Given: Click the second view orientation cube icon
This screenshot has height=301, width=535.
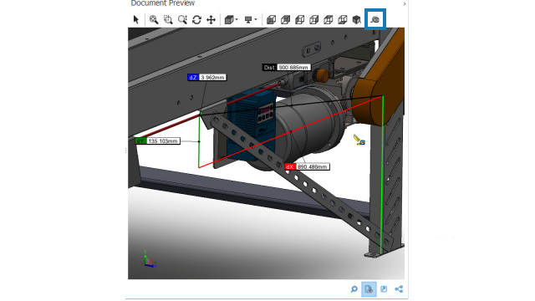Looking at the screenshot, I should 285,20.
